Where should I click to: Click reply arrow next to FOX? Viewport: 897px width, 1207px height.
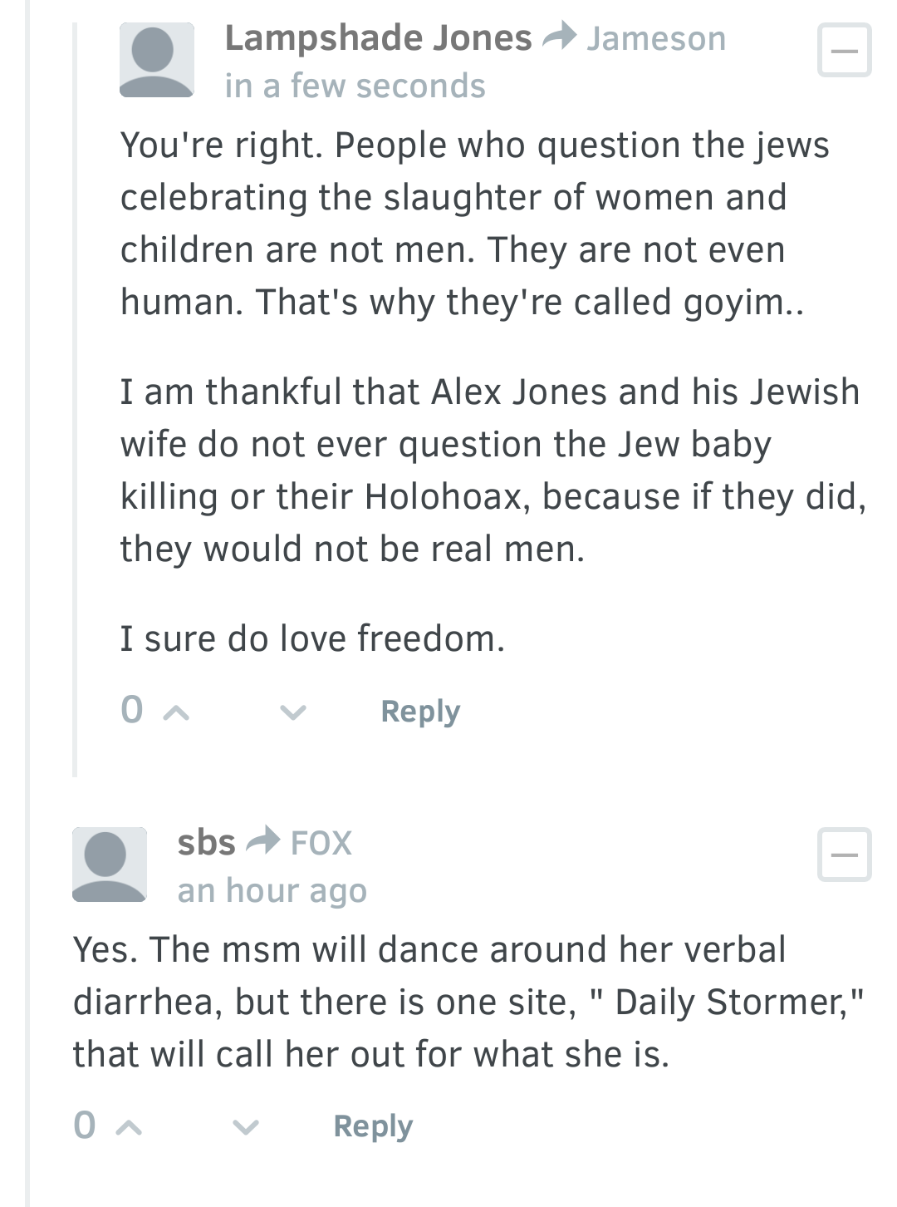pos(263,841)
